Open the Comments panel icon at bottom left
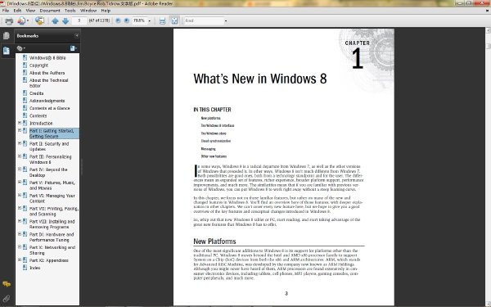Viewport: 491px width, 307px height. [7, 284]
